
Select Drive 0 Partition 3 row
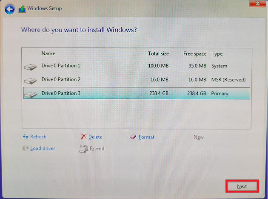137,93
